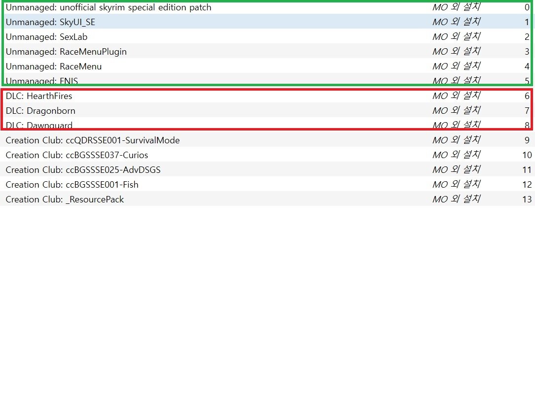Select the Unmanaged: unofficial skyrim special edition patch row

tap(267, 7)
